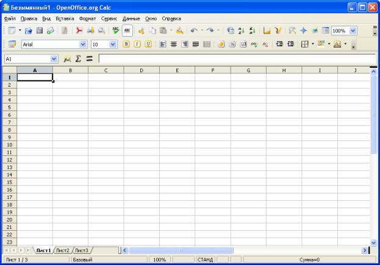
Task: Apply Percent number format
Action: tap(232, 44)
